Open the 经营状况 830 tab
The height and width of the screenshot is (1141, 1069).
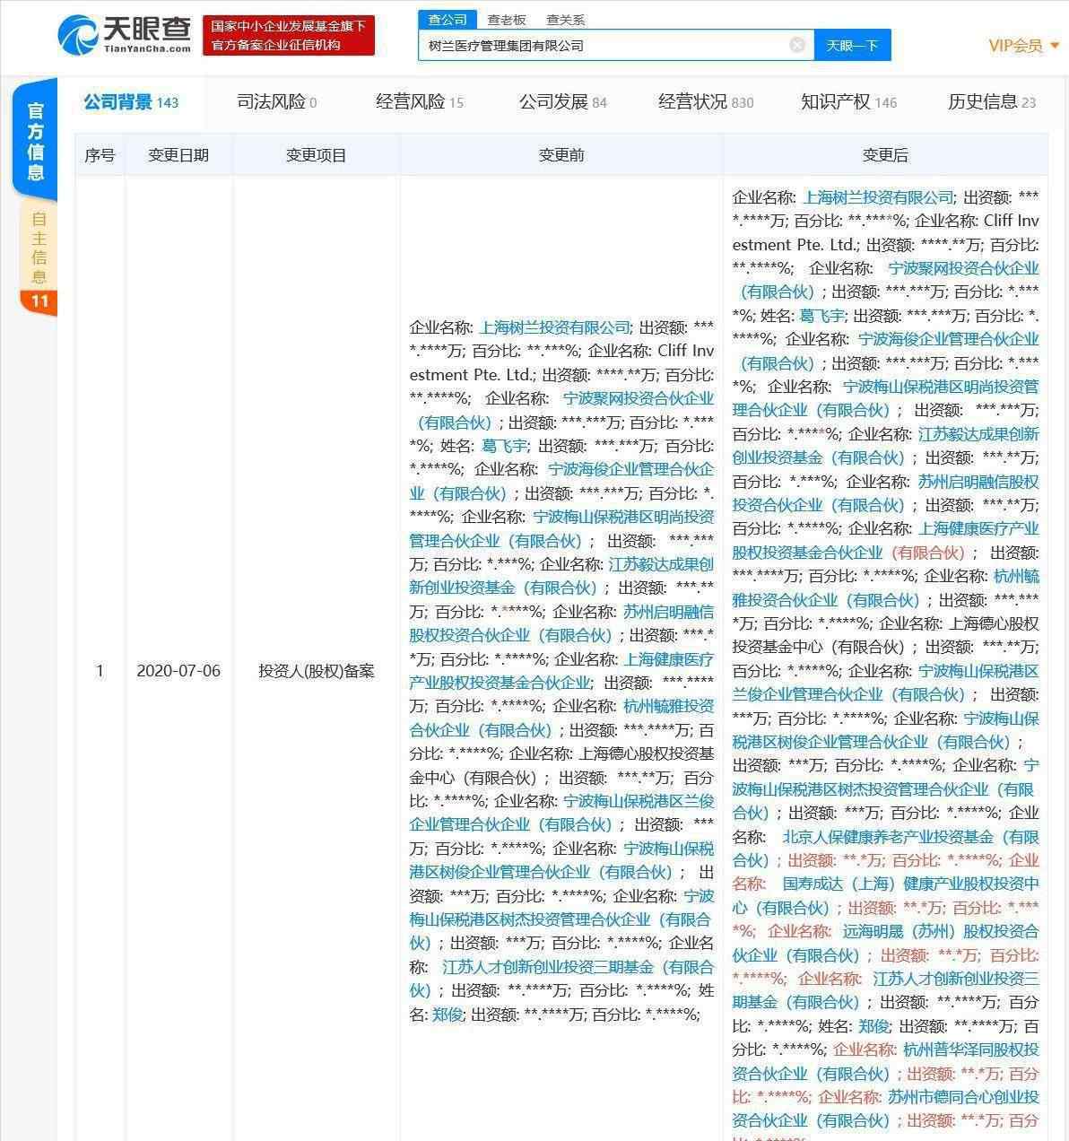[x=706, y=102]
